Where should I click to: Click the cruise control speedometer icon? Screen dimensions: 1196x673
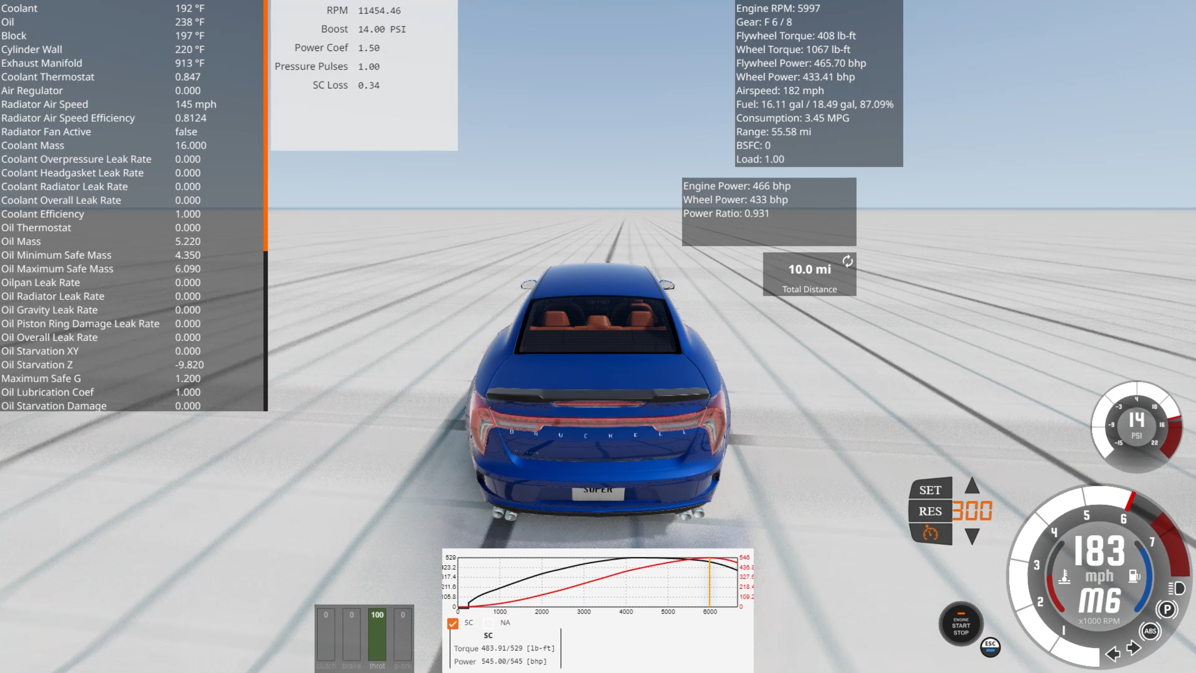click(930, 533)
